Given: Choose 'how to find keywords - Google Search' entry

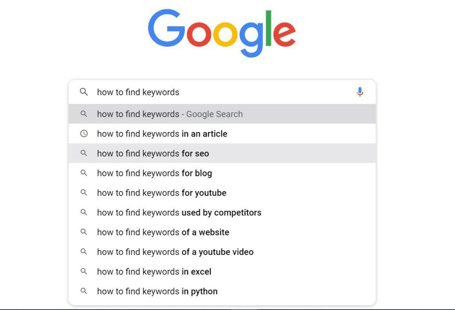Looking at the screenshot, I should [170, 114].
